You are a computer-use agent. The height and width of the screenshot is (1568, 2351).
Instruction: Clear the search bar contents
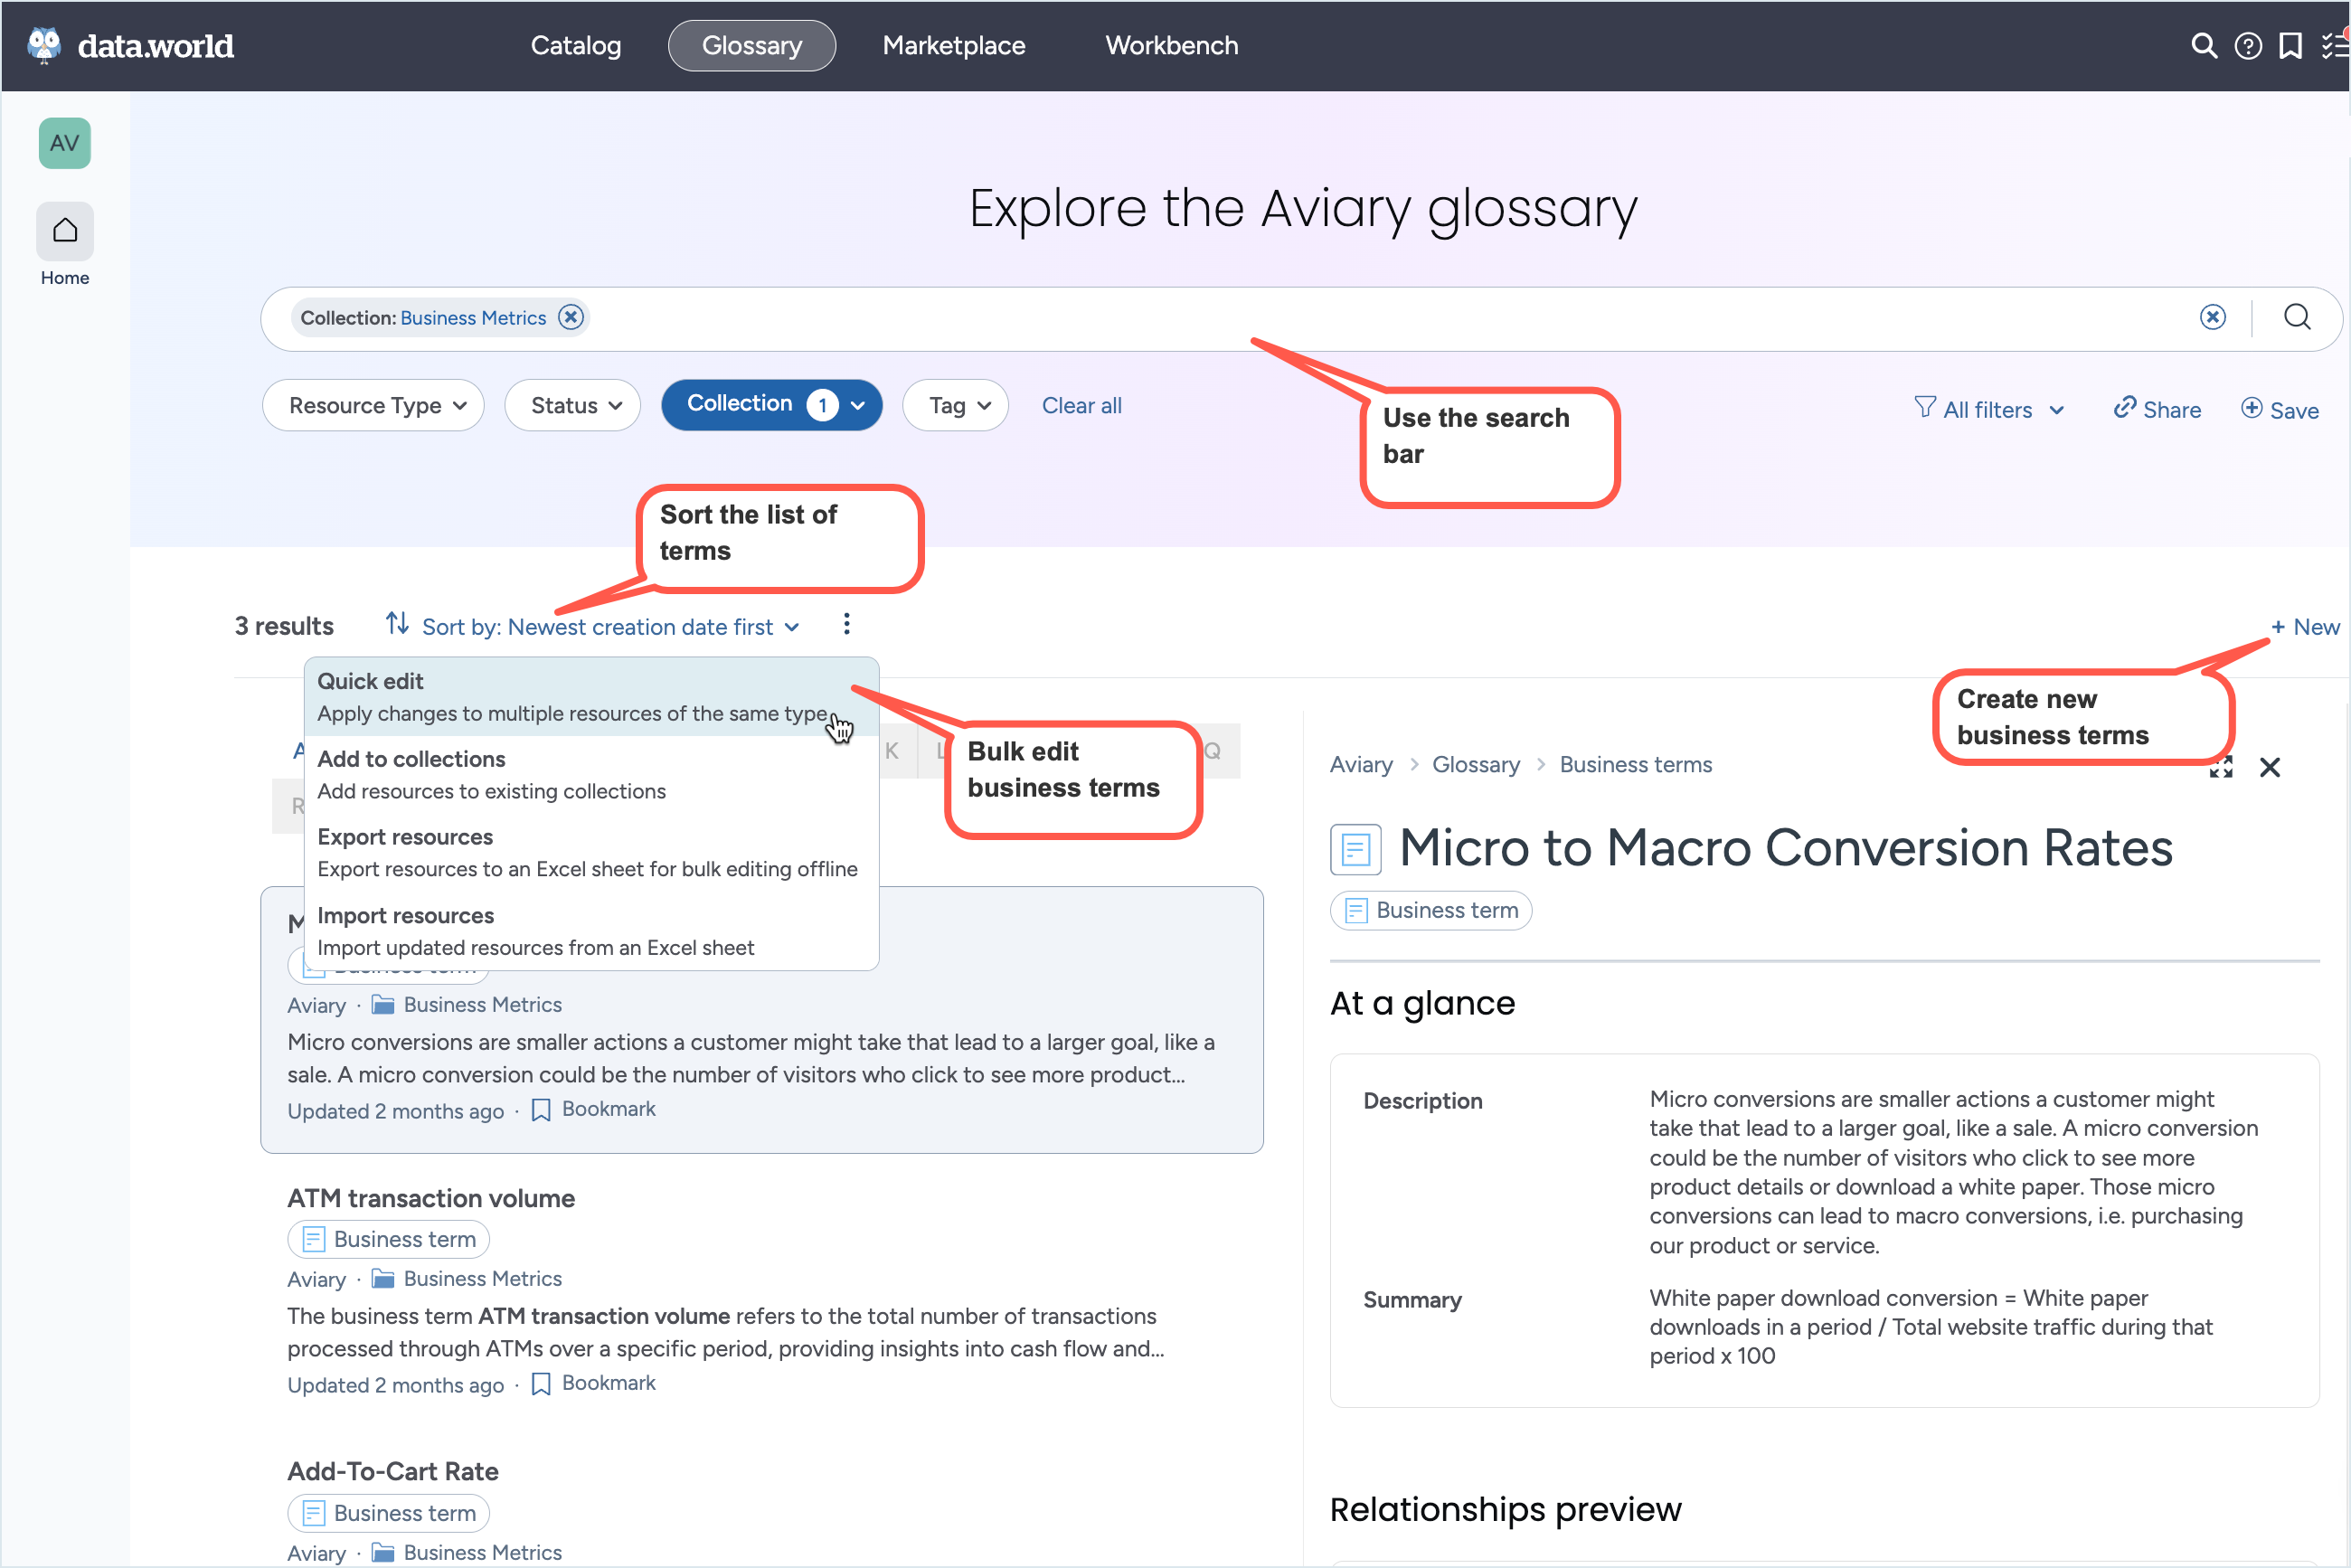point(2212,317)
